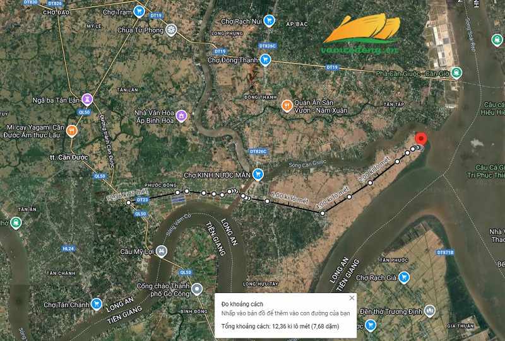Click the Chợ KINH NƯỚC MẶN market marker
Viewport: 505px width, 341px height.
pos(258,175)
